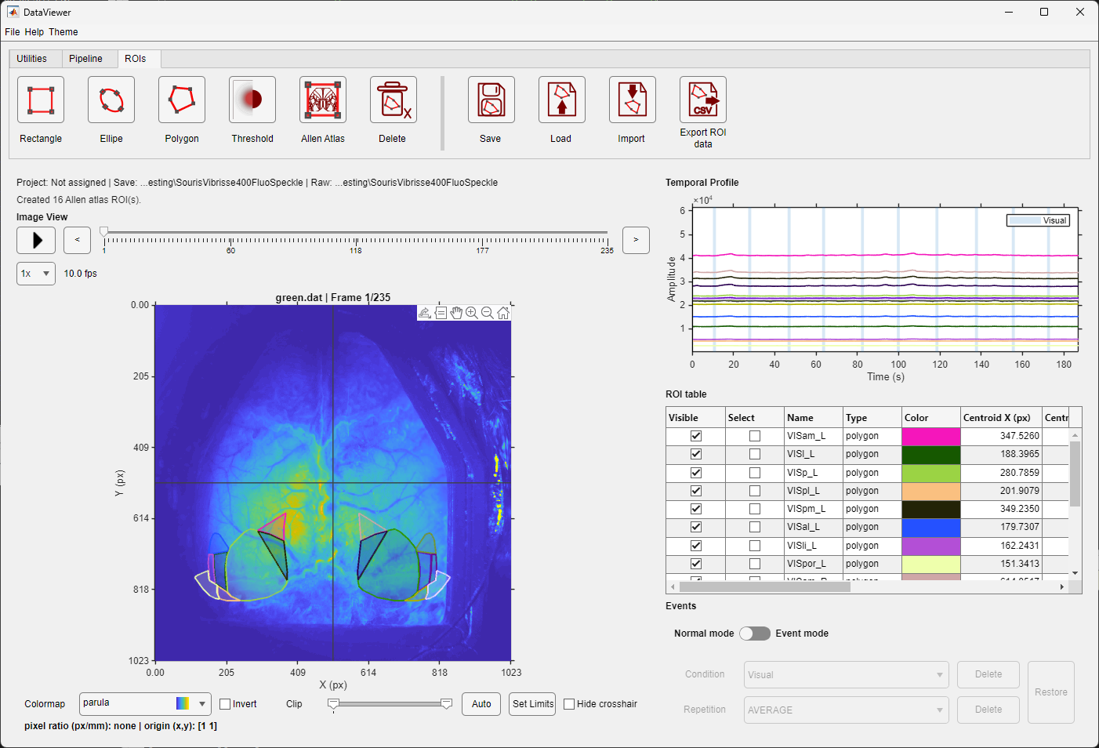This screenshot has width=1099, height=748.
Task: Open the playback speed 1x dropdown
Action: point(36,274)
